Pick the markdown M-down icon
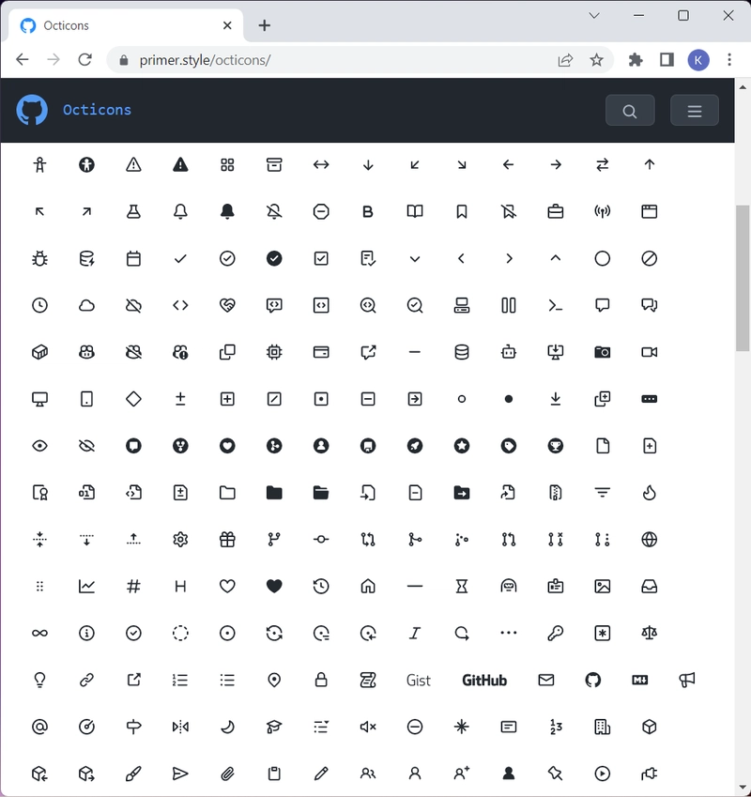 coord(639,680)
